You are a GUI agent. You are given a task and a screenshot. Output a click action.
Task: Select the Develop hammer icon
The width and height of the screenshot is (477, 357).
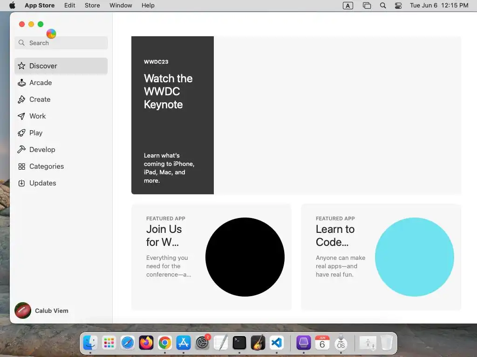coord(21,149)
